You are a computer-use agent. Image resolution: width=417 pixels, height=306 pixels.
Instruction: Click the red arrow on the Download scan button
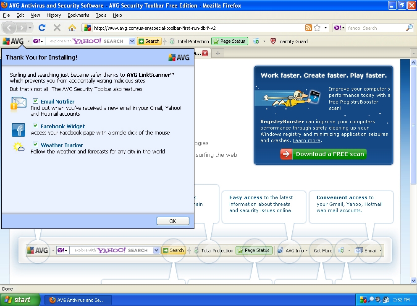tap(286, 154)
